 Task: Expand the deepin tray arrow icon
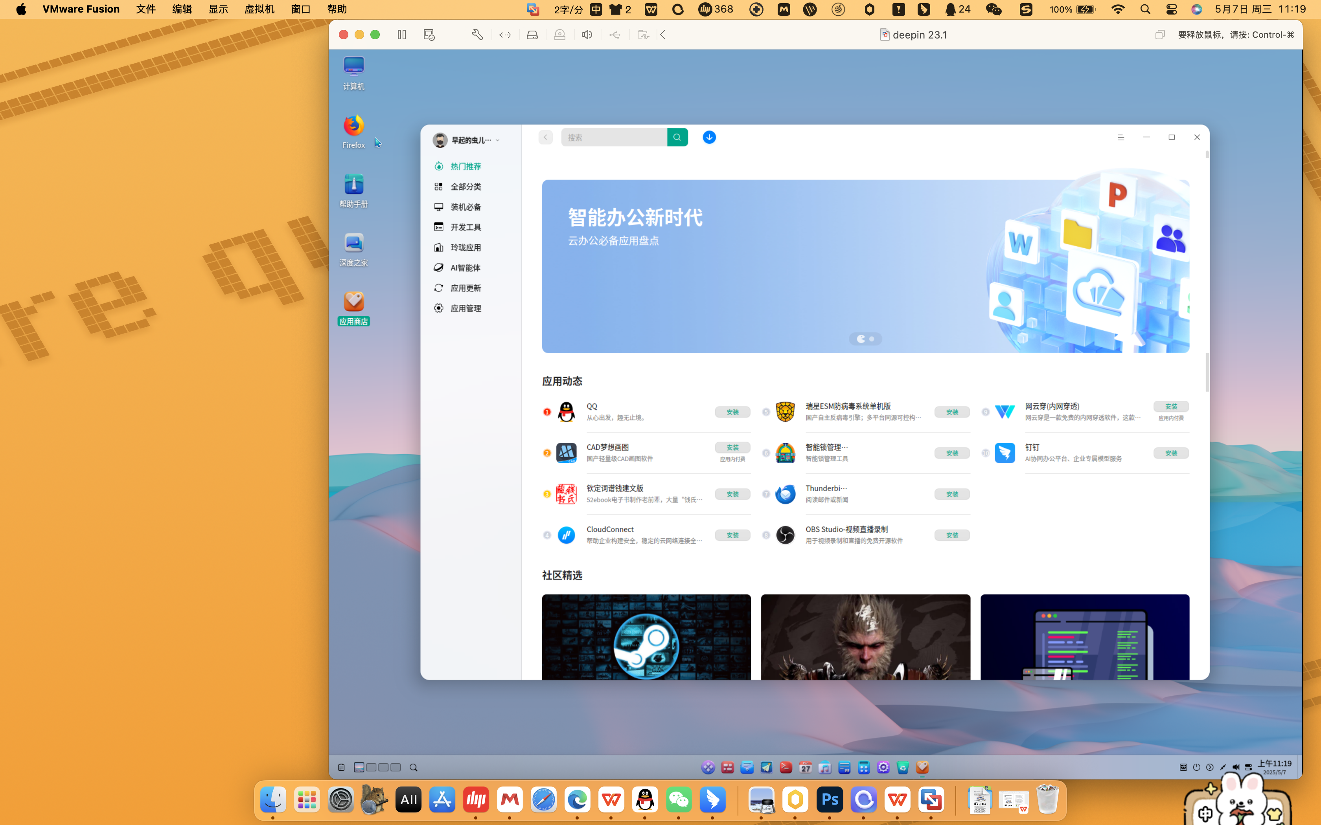click(1210, 767)
